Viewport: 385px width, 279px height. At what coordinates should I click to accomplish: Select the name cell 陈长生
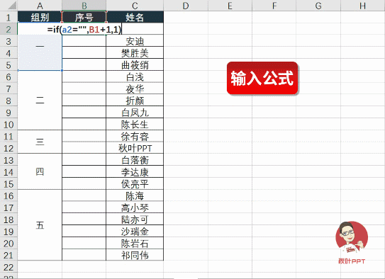135,125
